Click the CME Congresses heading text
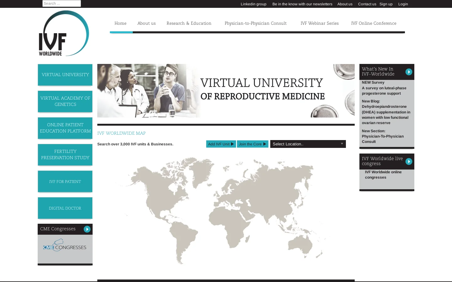Screen dimensions: 452x282 pyautogui.click(x=58, y=229)
